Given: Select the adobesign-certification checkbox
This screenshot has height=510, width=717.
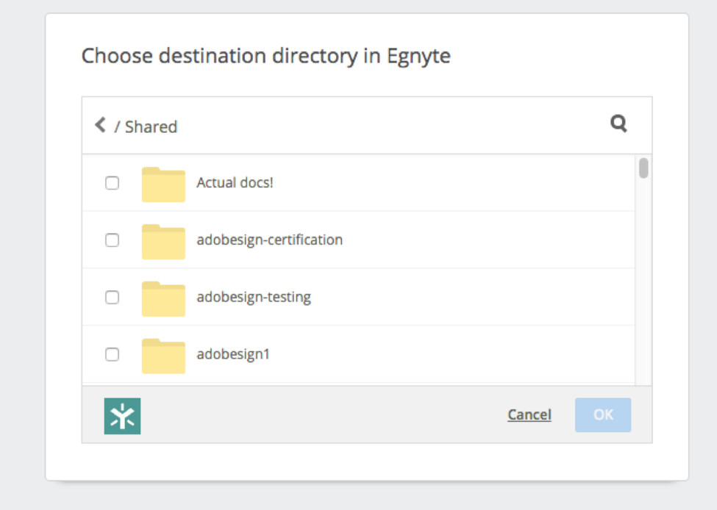Looking at the screenshot, I should 112,240.
